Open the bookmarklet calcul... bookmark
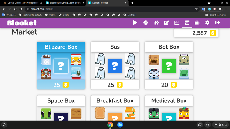 pyautogui.click(x=30, y=15)
